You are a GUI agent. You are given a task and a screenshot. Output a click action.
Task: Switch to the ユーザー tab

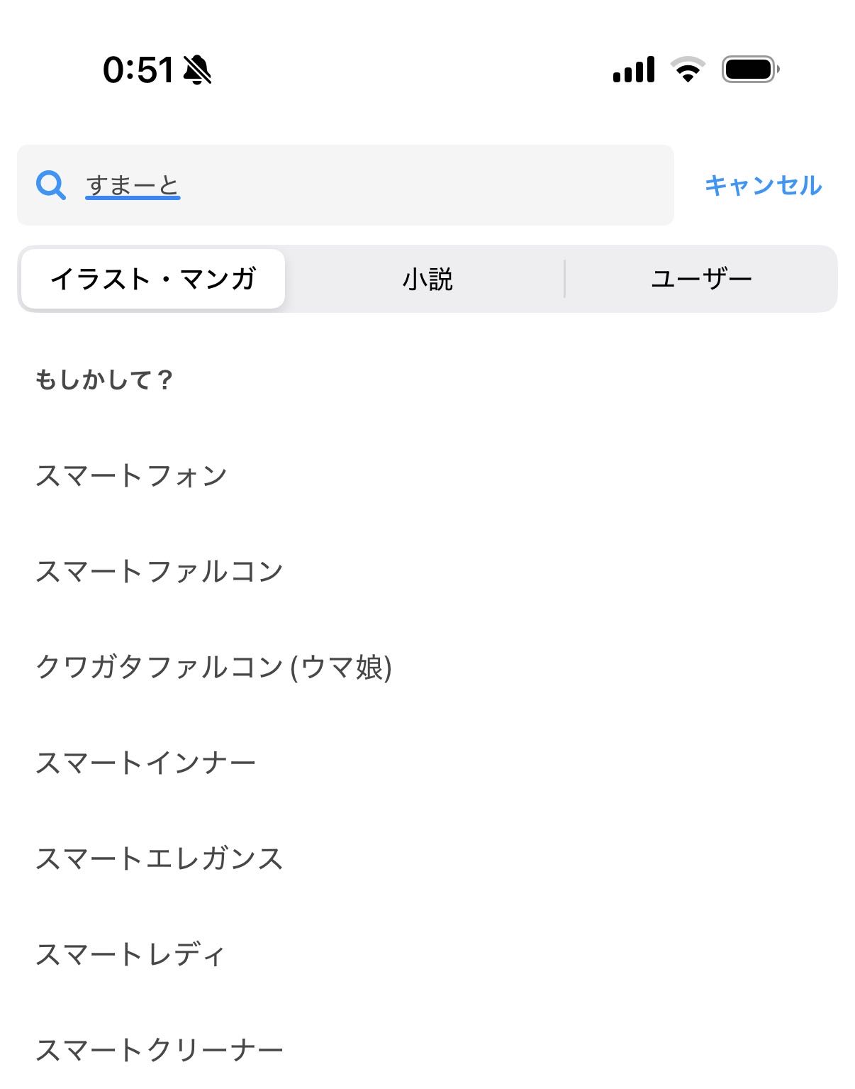[x=701, y=279]
